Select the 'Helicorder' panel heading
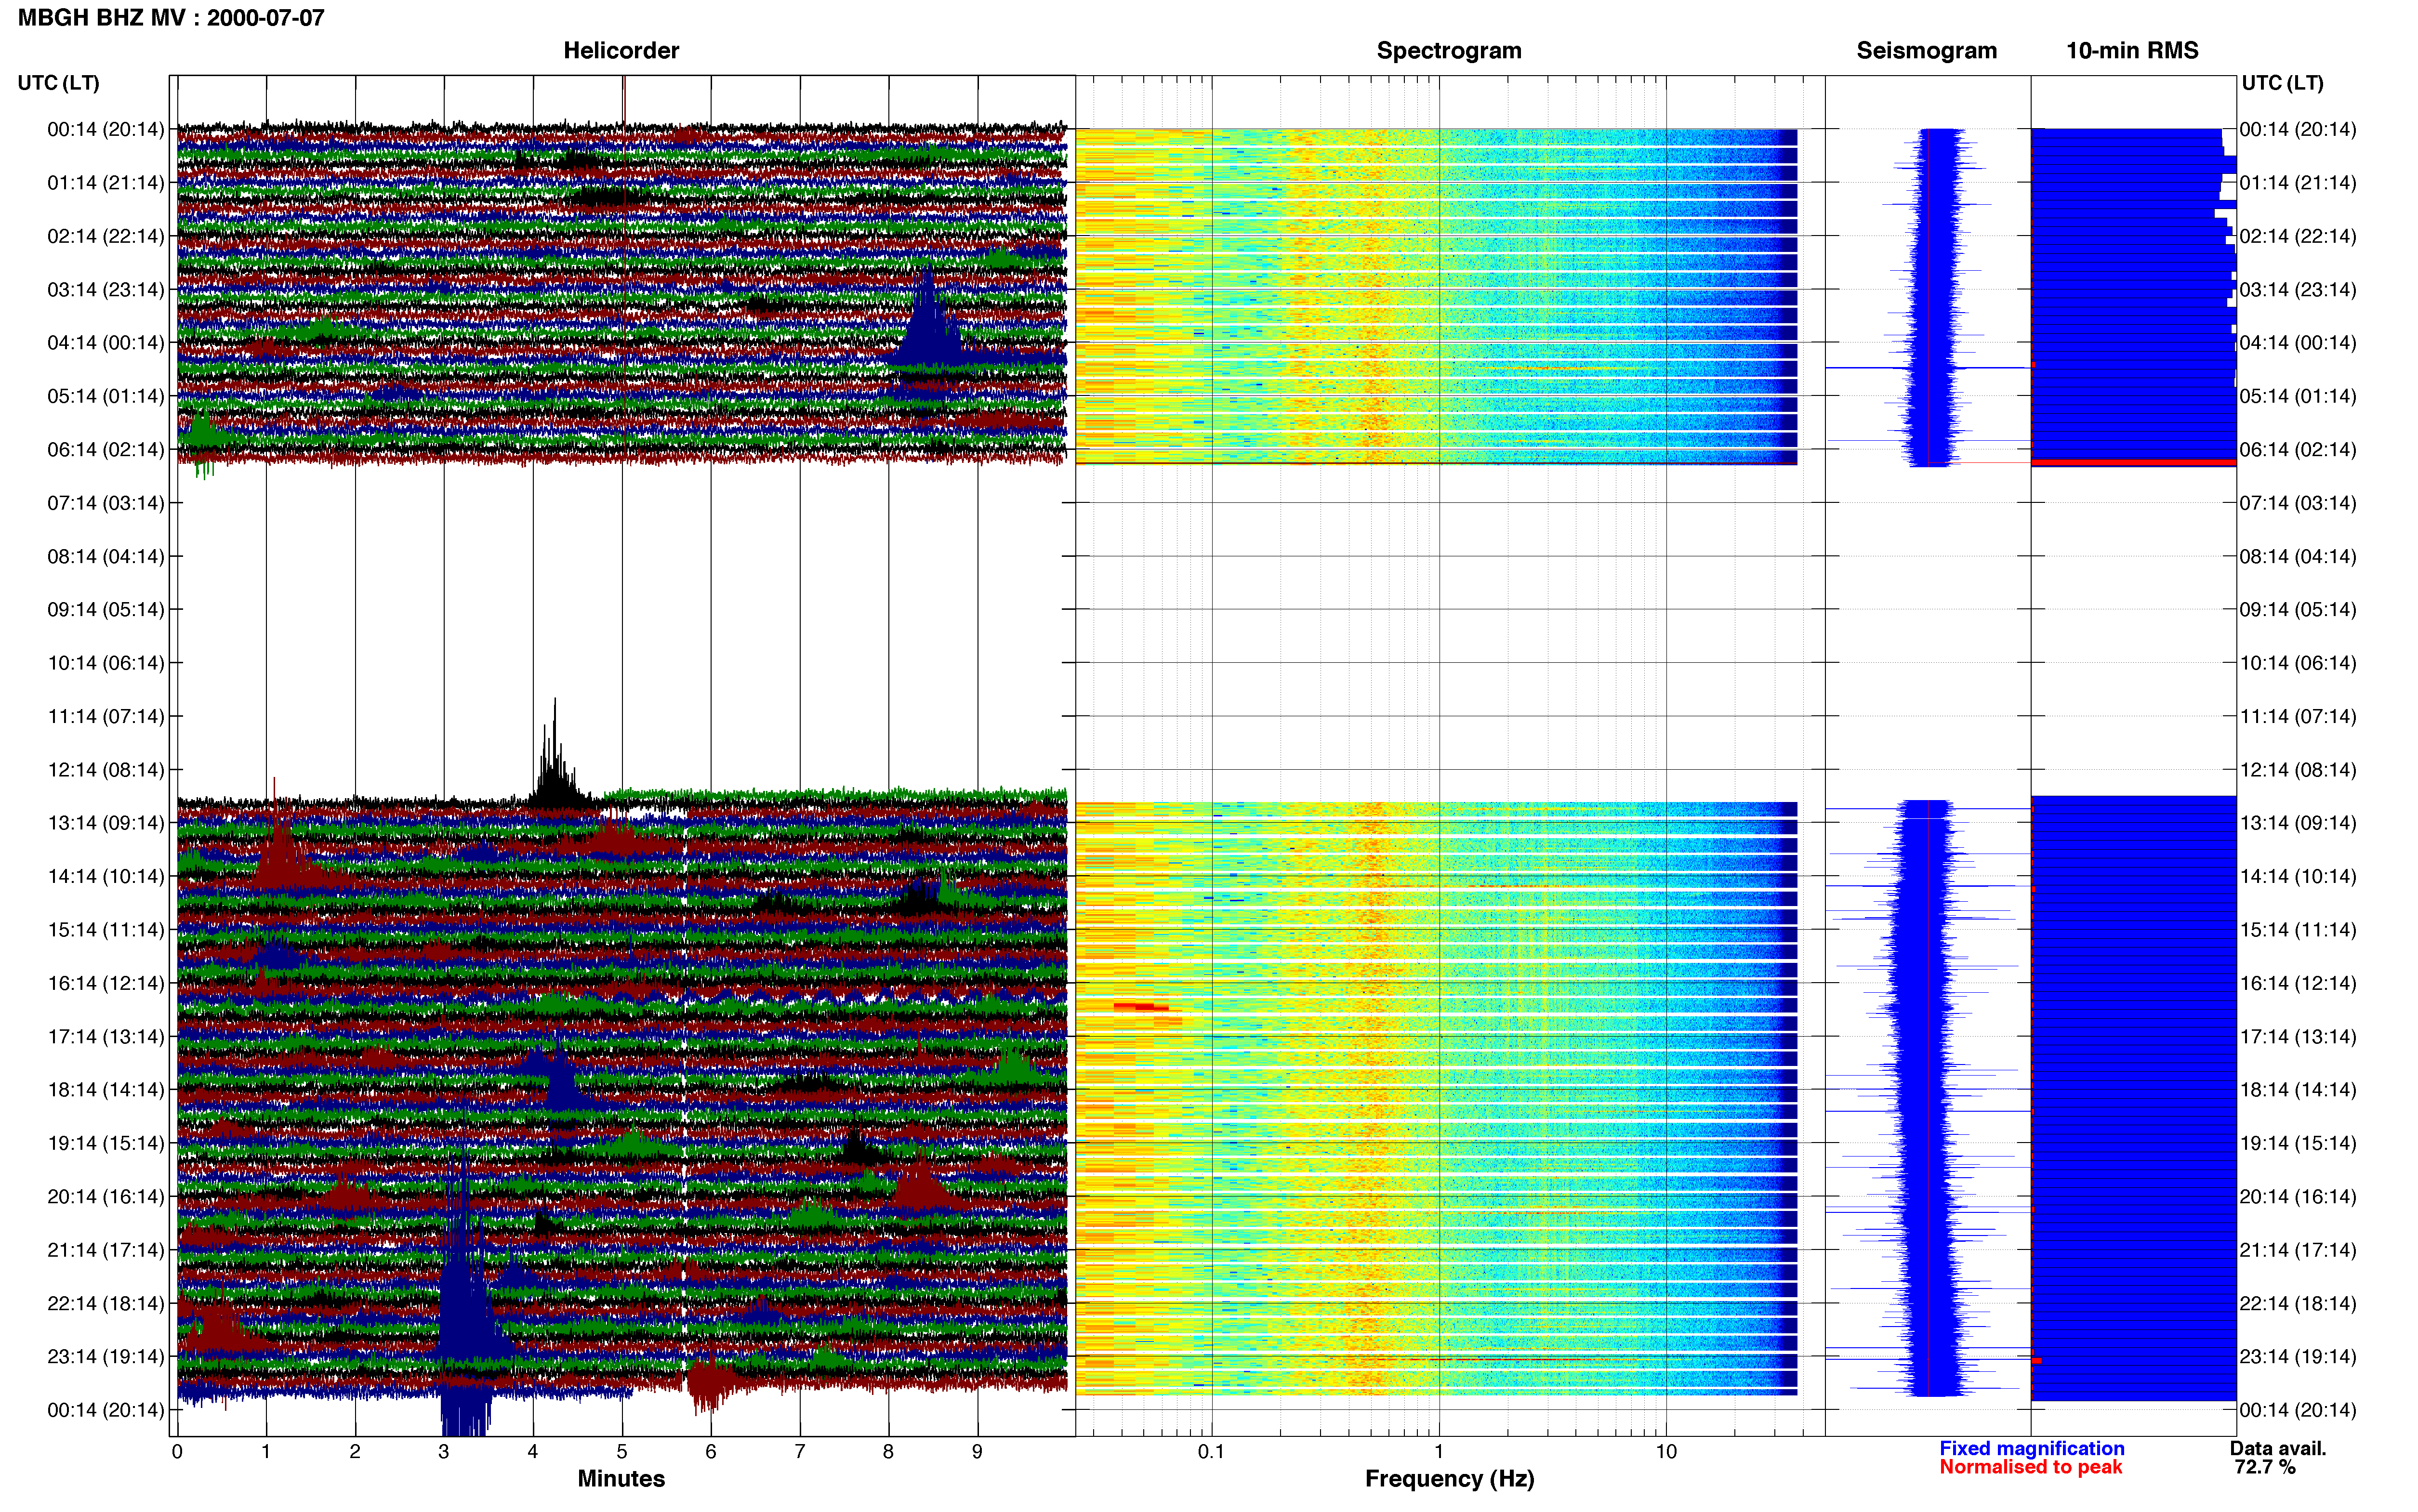This screenshot has width=2418, height=1512. [621, 50]
